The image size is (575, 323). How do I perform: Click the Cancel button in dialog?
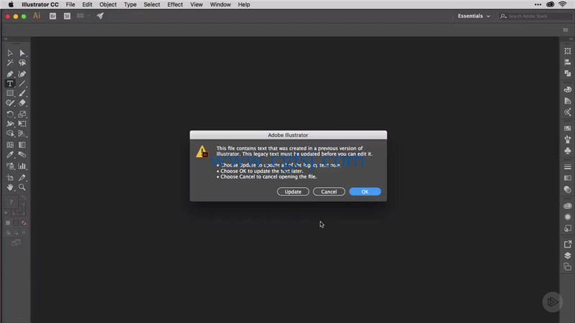(329, 192)
